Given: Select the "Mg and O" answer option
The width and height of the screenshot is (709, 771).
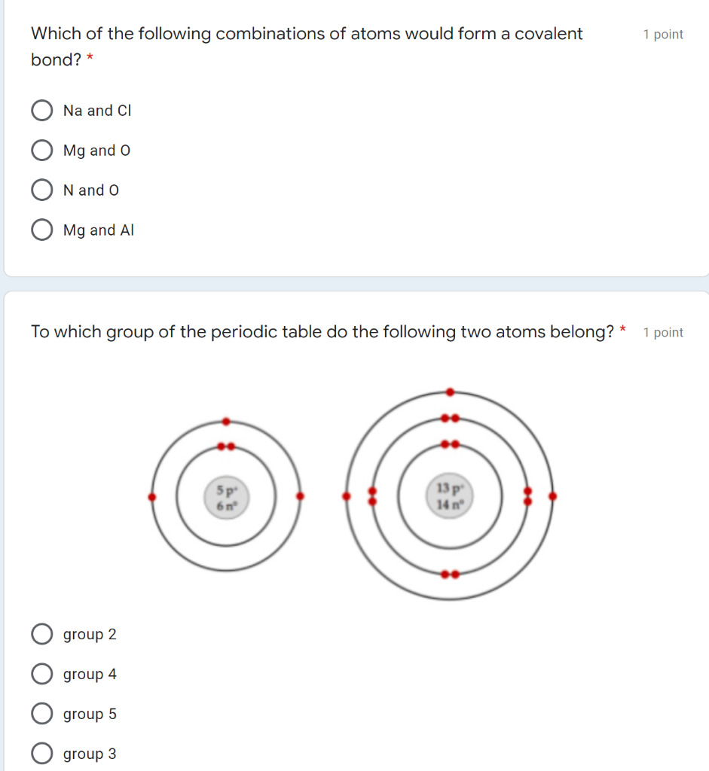Looking at the screenshot, I should tap(42, 150).
